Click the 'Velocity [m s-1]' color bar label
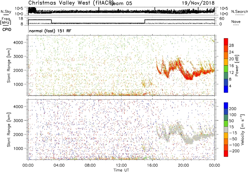 (242, 129)
